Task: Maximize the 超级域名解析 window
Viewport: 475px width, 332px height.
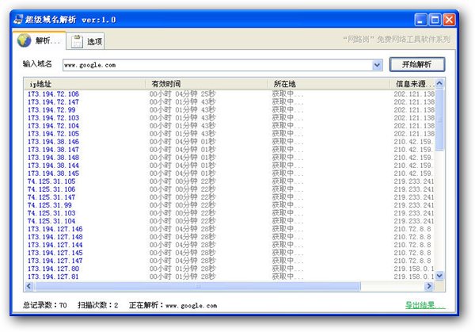Action: point(435,20)
